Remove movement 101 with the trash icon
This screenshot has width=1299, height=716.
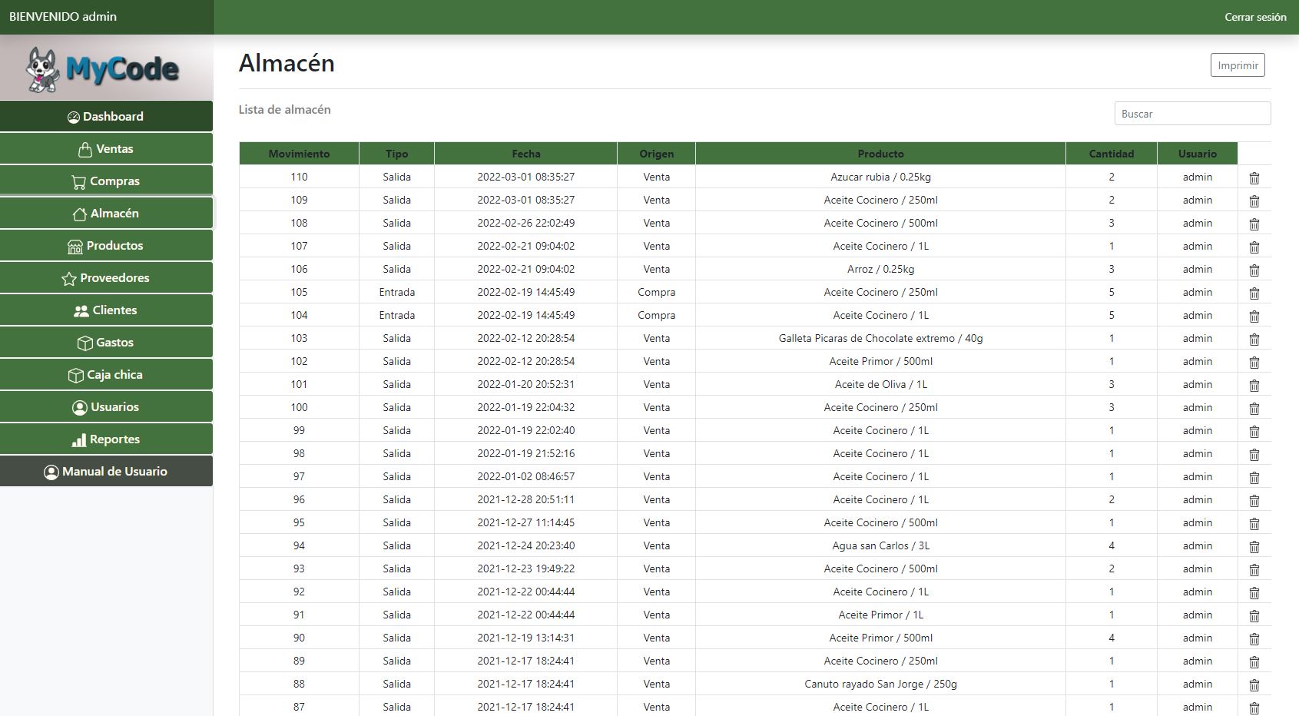coord(1254,385)
